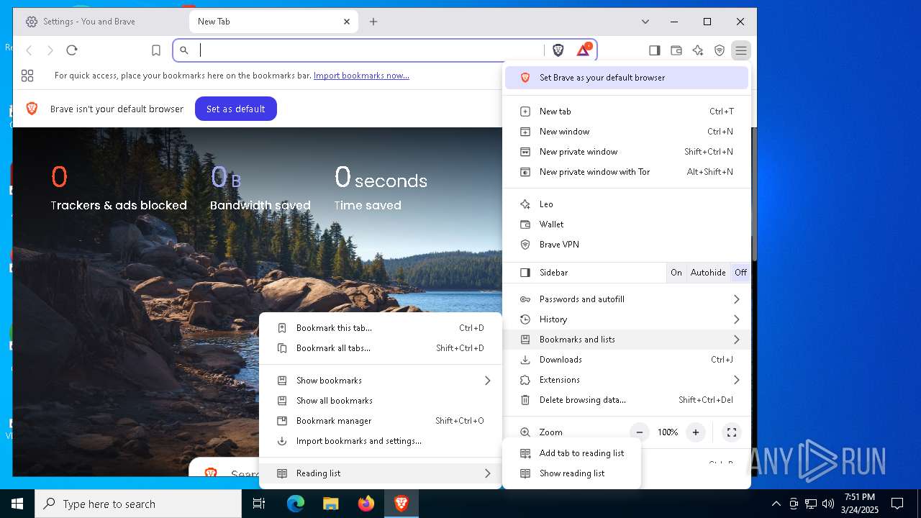The image size is (921, 518).
Task: Click the tab search dropdown arrow in title bar
Action: point(645,22)
